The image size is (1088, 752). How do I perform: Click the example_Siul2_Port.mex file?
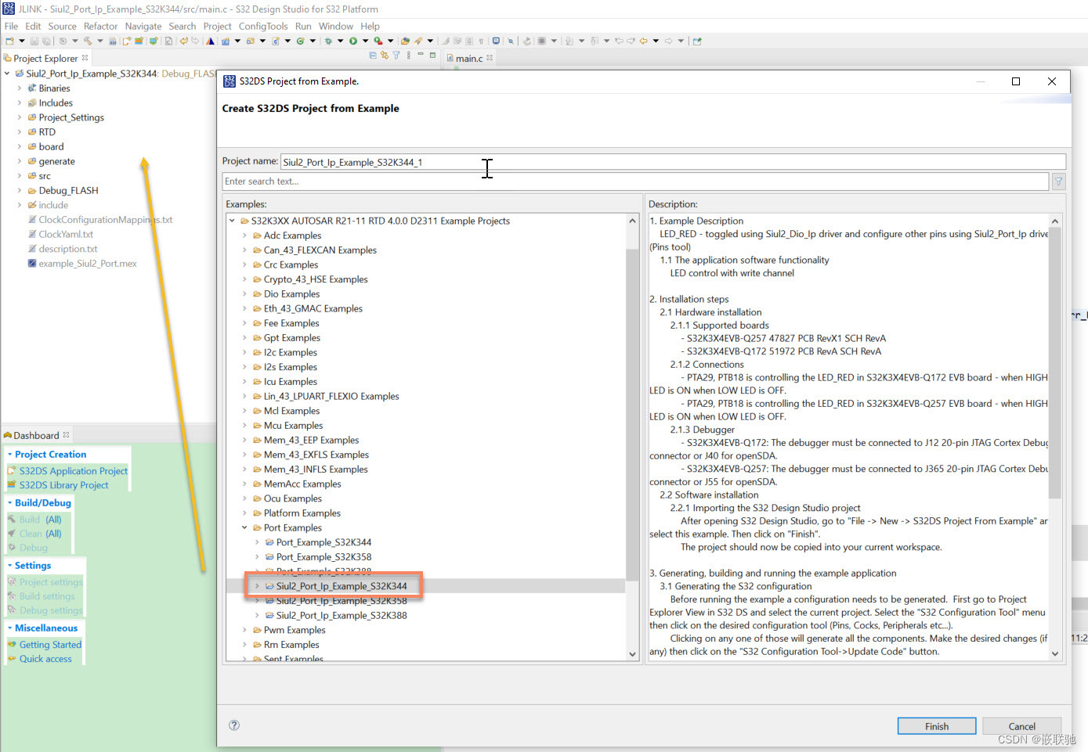point(88,264)
